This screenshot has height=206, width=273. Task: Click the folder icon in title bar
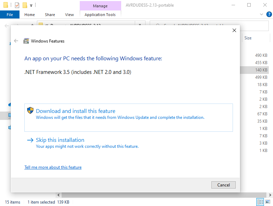[x=6, y=5]
